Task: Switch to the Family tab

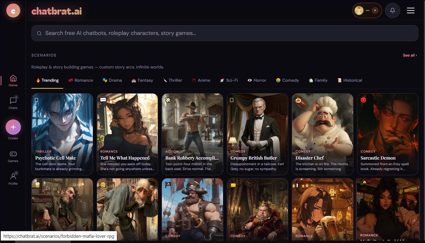Action: [x=318, y=80]
